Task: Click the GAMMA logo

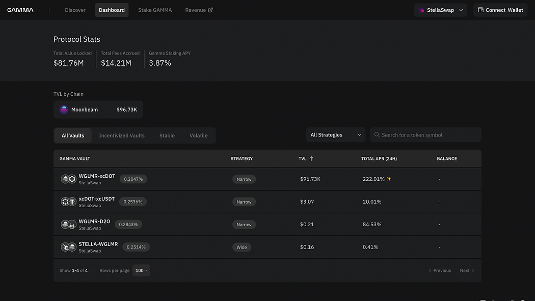Action: coord(20,10)
